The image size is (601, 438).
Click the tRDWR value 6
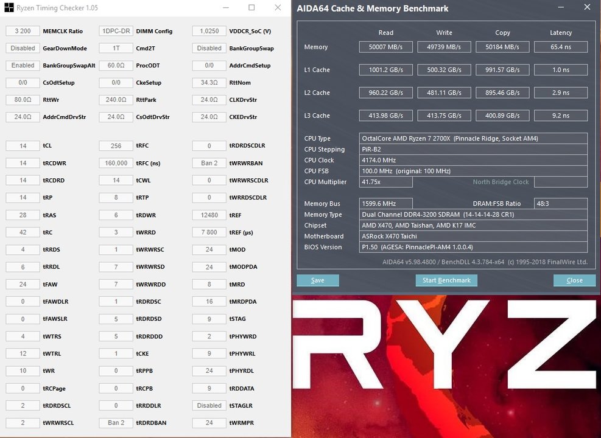[116, 215]
